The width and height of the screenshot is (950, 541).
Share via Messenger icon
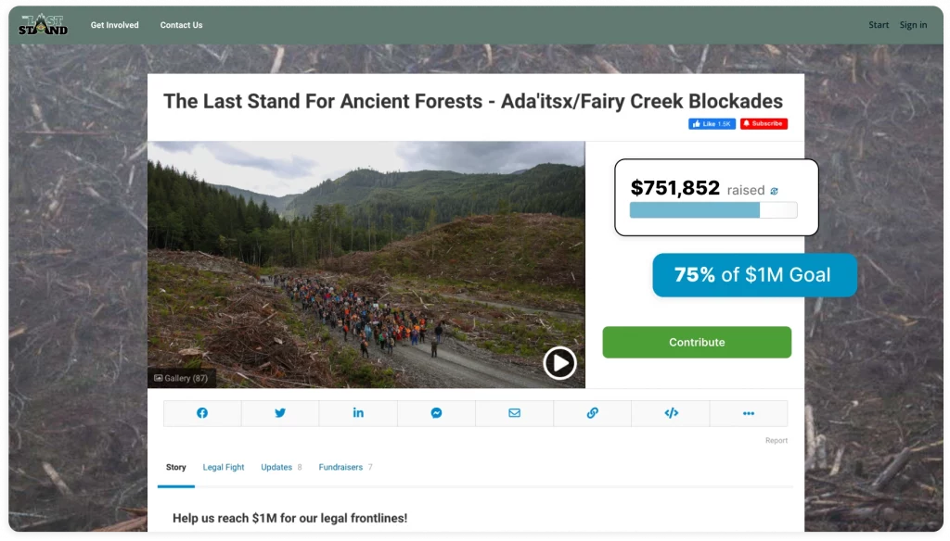[436, 413]
